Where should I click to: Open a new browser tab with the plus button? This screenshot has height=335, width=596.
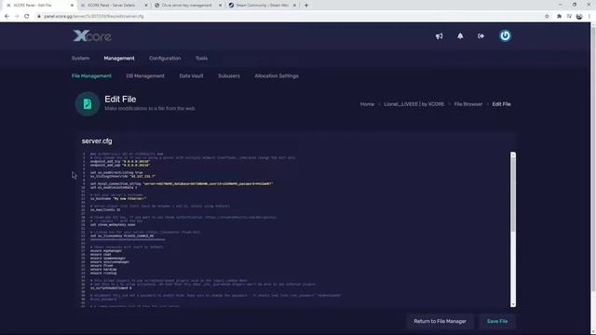(306, 6)
